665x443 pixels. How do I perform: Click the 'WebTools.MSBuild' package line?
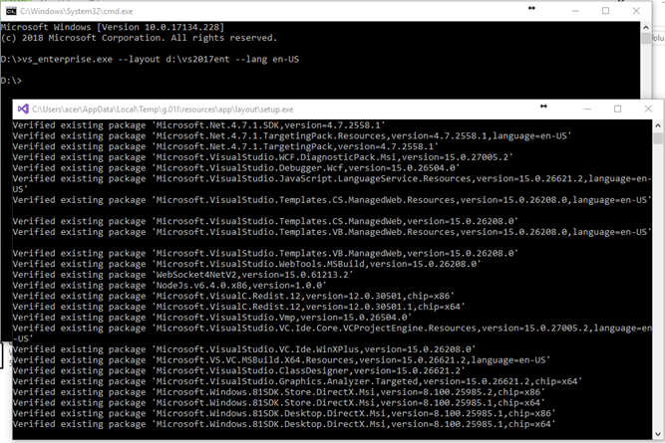[x=247, y=264]
